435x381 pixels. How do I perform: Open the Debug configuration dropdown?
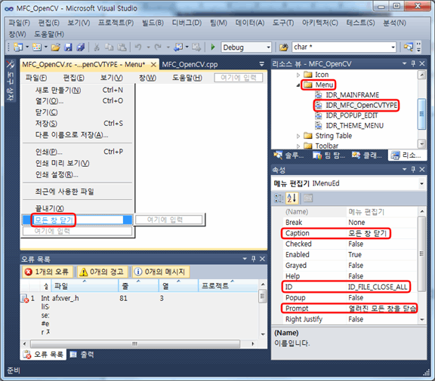click(268, 48)
